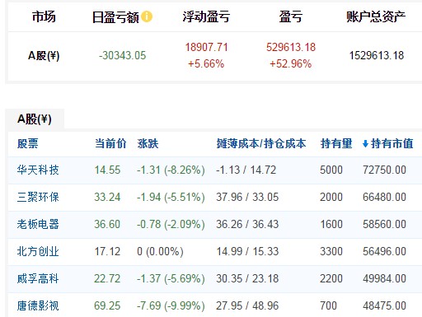This screenshot has height=317, width=422.
Task: Click 唐德影视 change -7.69 (-9.99%)
Action: coord(171,305)
